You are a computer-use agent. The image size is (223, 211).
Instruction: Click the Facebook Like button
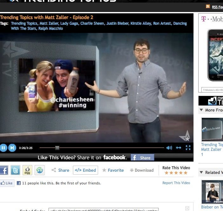click(x=7, y=183)
